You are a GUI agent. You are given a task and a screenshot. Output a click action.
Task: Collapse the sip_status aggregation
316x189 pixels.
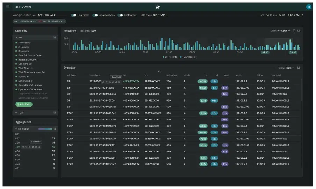point(16,129)
